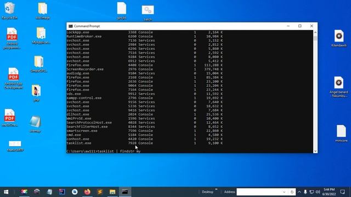
Task: Click the scrollbar up arrow in Command Prompt
Action: tap(315, 32)
